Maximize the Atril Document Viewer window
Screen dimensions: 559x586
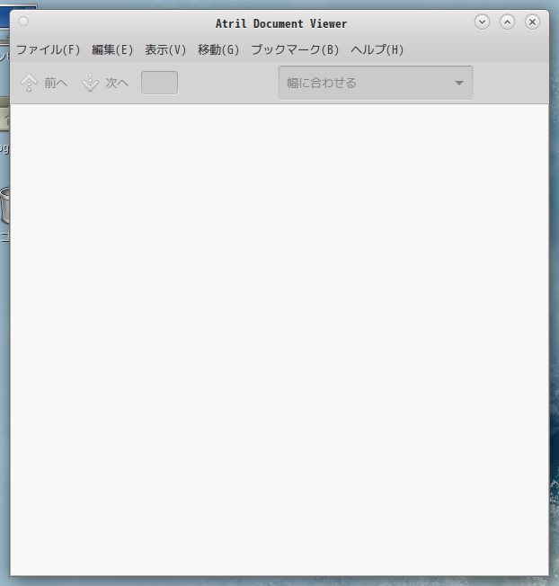pos(507,22)
